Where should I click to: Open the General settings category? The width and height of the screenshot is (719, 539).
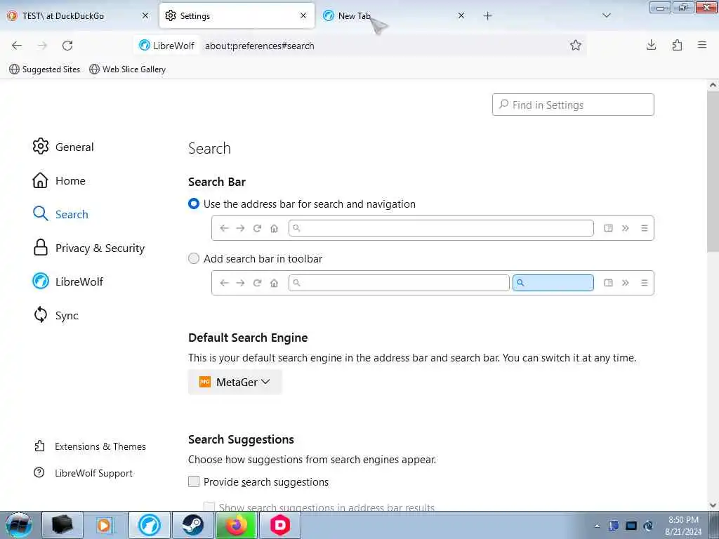pyautogui.click(x=63, y=147)
